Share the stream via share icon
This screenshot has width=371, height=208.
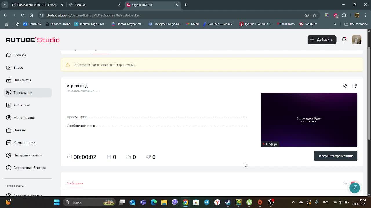(x=345, y=86)
